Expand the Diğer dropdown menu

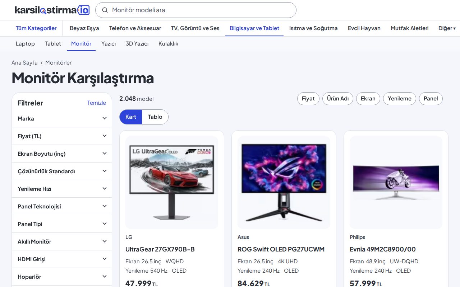447,28
